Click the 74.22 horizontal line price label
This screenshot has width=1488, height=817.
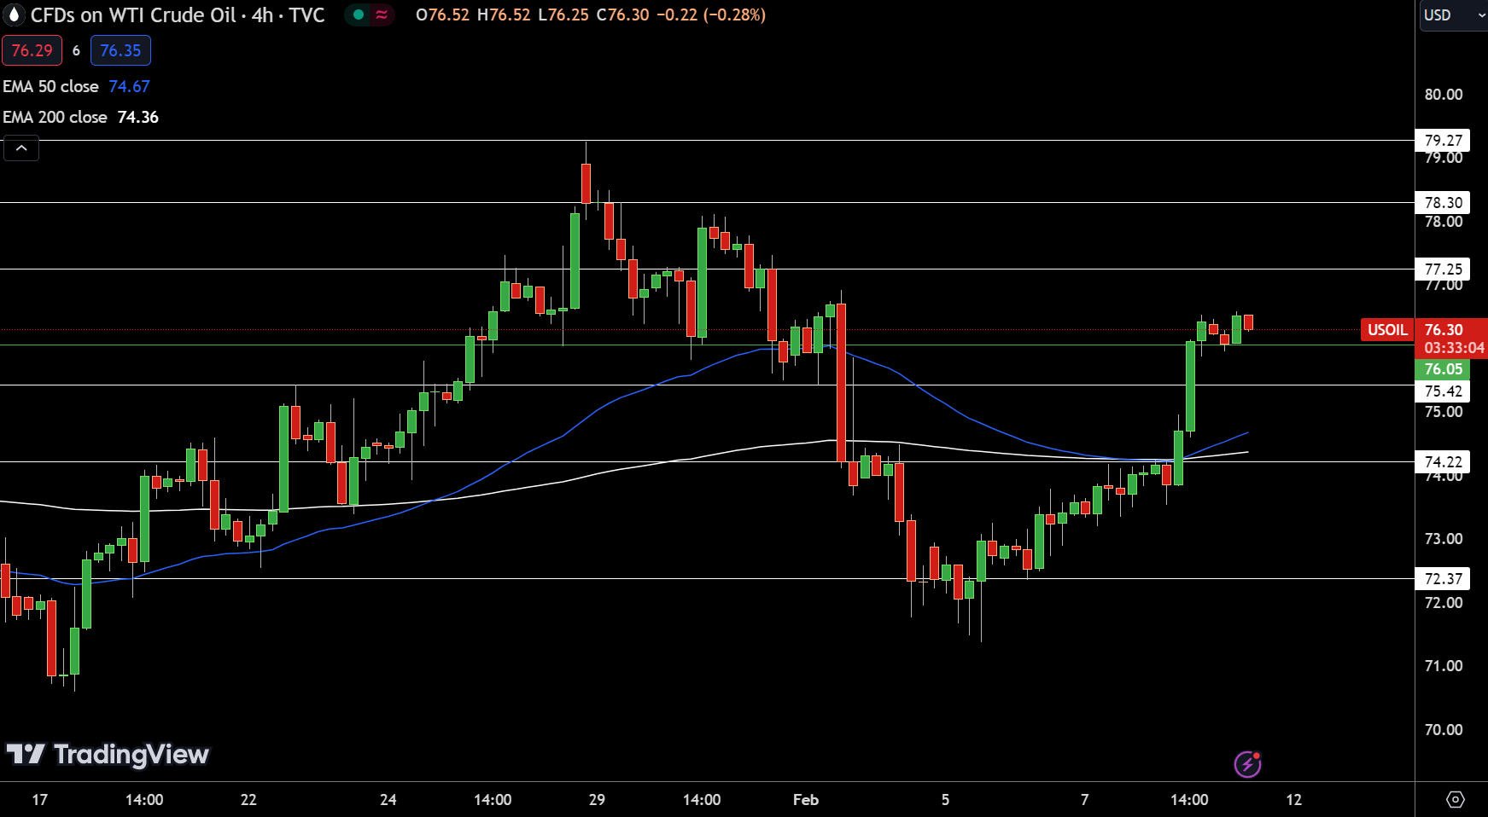(1443, 461)
